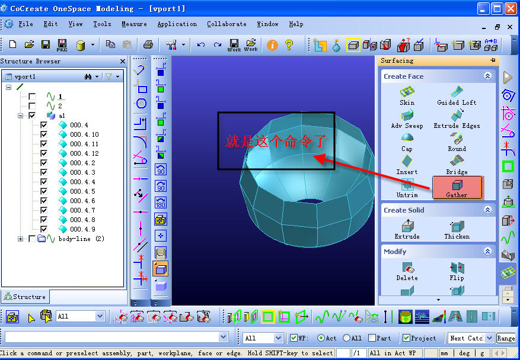Open the command line history dropdown

(223, 337)
